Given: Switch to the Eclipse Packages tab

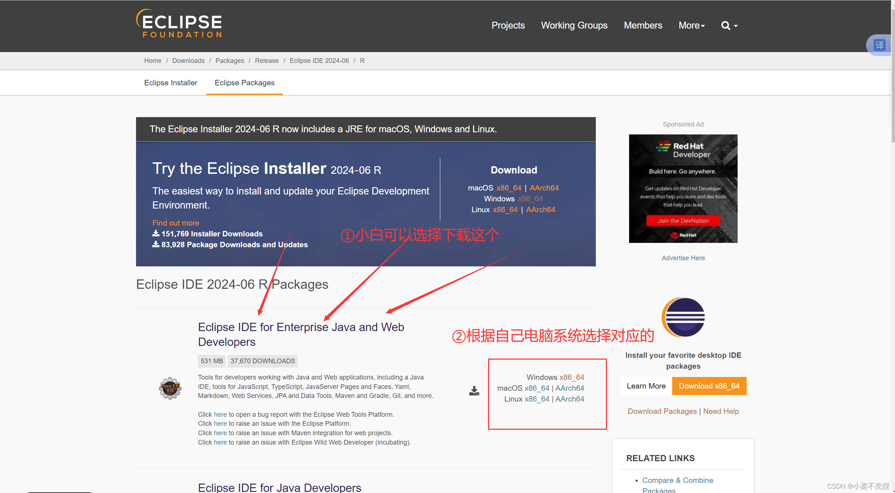Looking at the screenshot, I should [x=245, y=83].
